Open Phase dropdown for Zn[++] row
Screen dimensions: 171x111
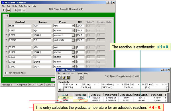[x=73, y=66]
